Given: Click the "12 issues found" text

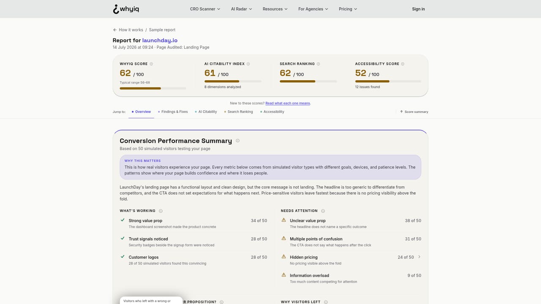Looking at the screenshot, I should pyautogui.click(x=367, y=87).
